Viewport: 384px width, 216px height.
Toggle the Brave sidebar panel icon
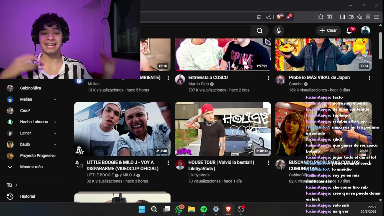(342, 17)
